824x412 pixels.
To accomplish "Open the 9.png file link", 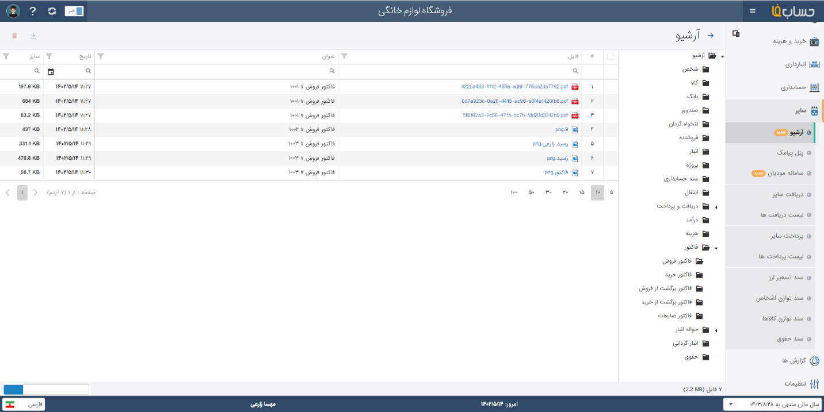I will coord(562,129).
